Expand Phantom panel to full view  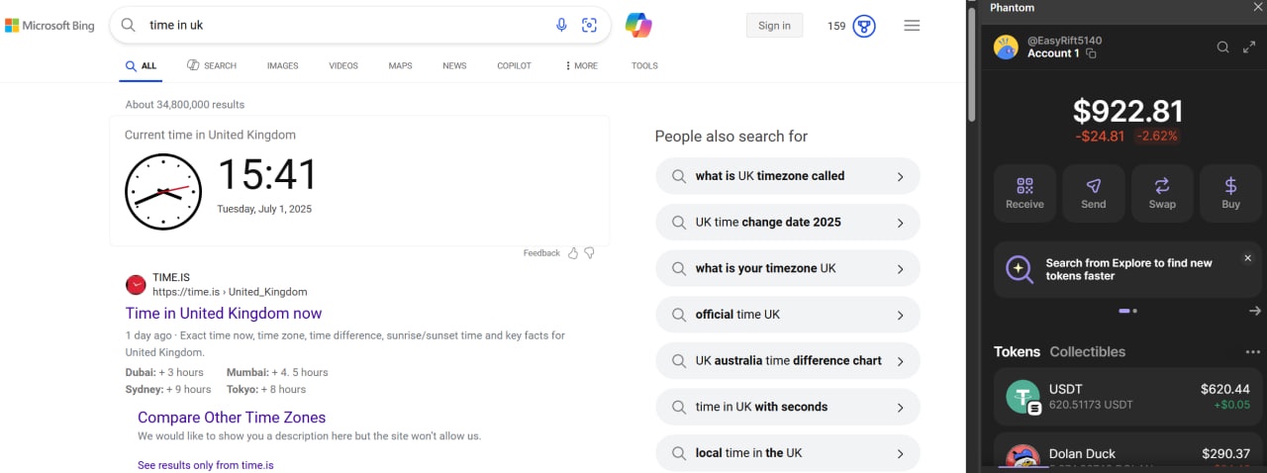coord(1249,47)
